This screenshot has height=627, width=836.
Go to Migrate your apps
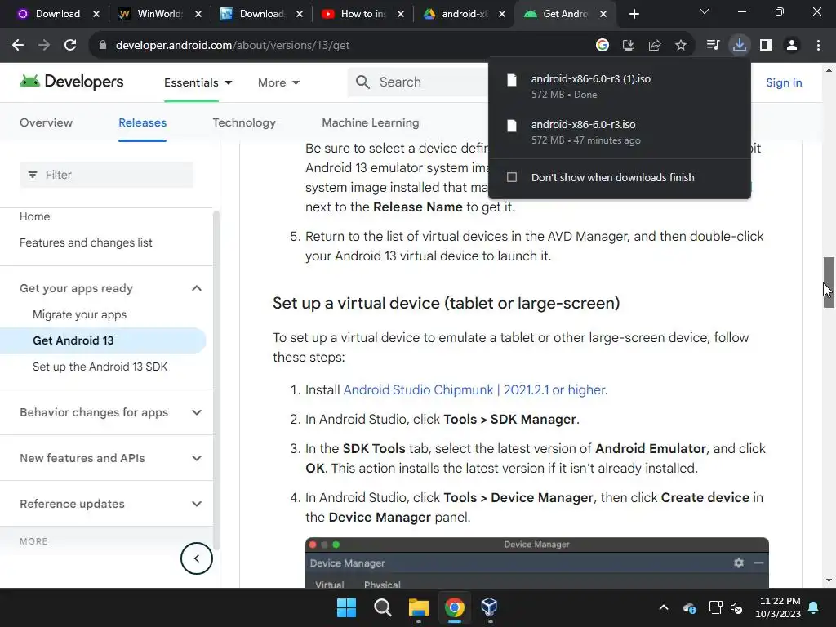click(x=79, y=314)
